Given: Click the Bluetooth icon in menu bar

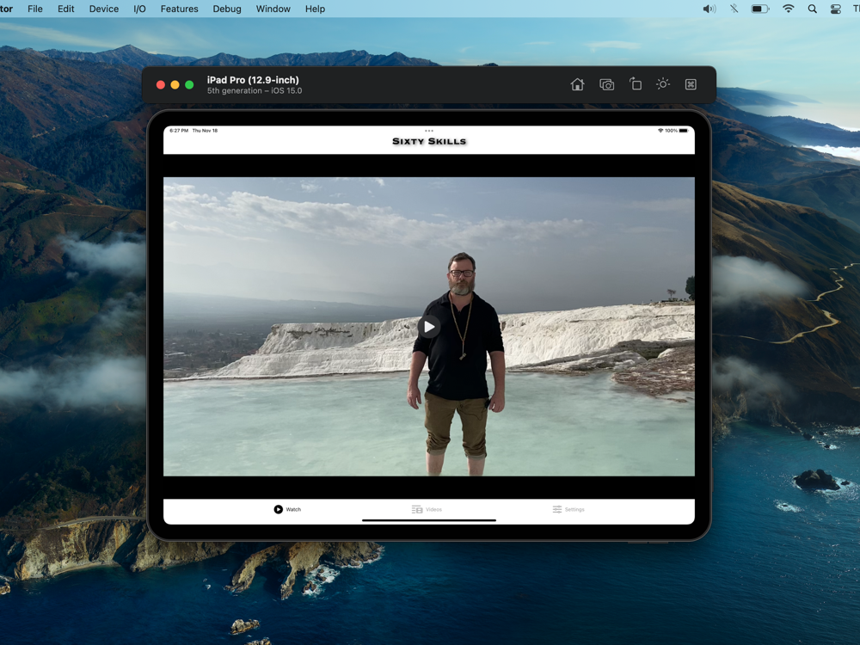Looking at the screenshot, I should pos(734,9).
